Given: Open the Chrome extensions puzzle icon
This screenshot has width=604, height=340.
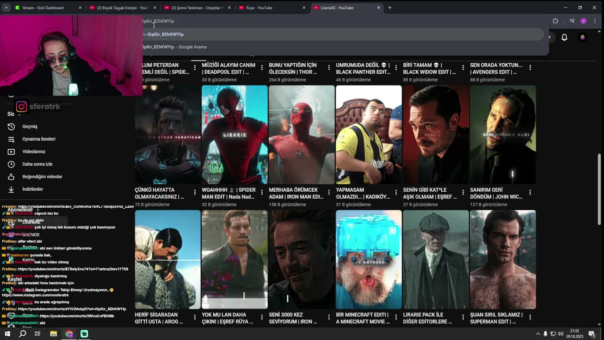Looking at the screenshot, I should 555,21.
